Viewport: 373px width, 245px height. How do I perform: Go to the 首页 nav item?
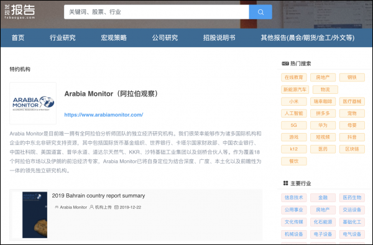(x=18, y=37)
